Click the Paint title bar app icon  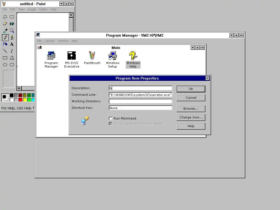(4, 4)
